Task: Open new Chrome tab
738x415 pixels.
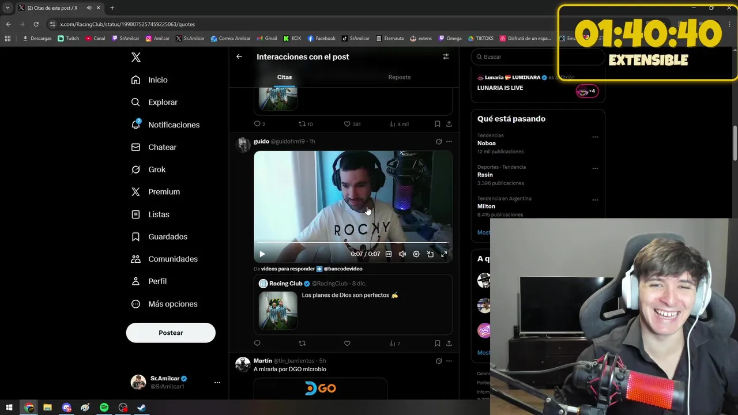Action: click(x=112, y=8)
